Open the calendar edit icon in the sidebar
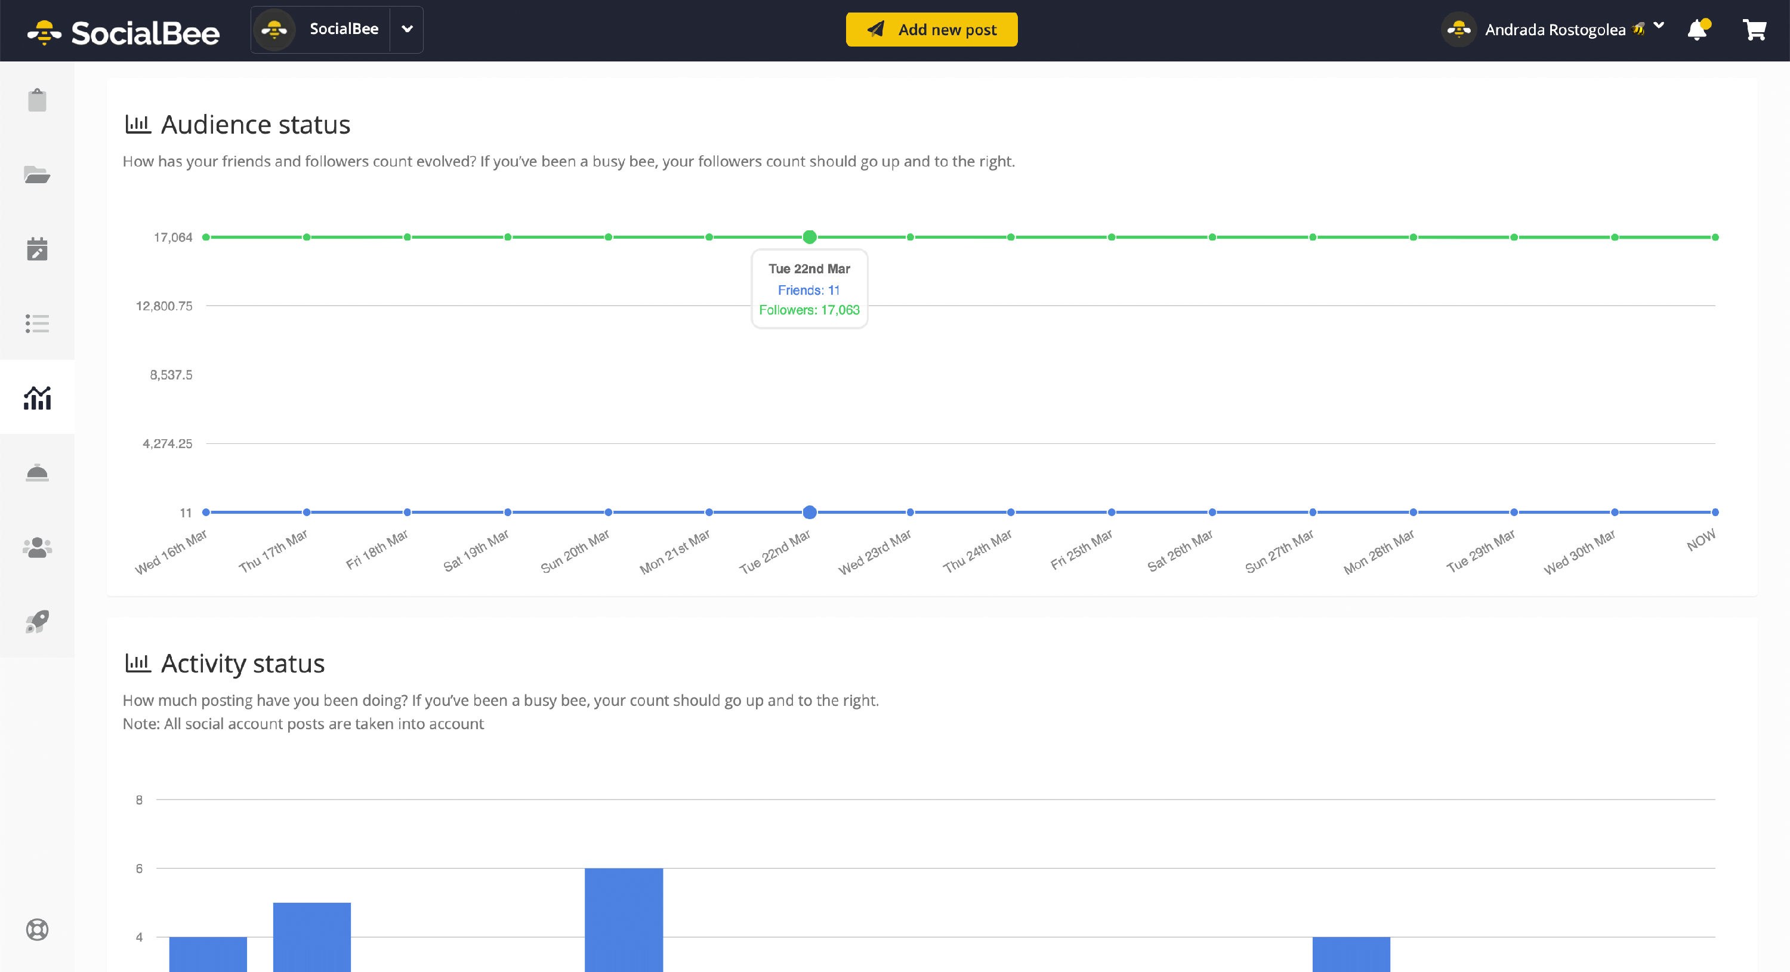Viewport: 1790px width, 972px height. coord(37,249)
